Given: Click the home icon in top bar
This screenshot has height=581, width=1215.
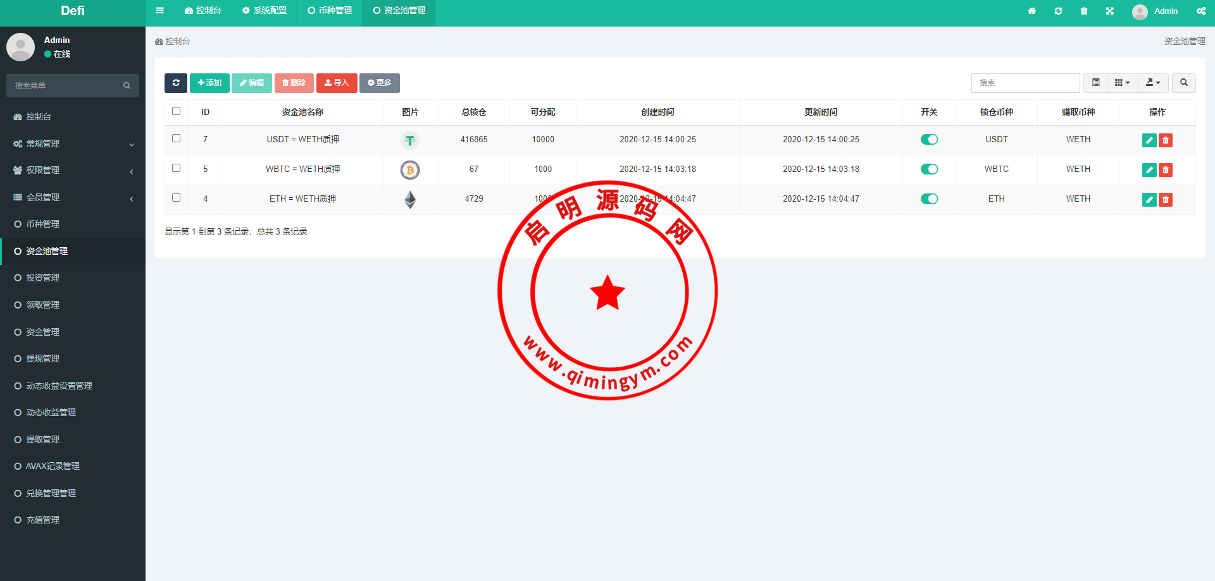Looking at the screenshot, I should pyautogui.click(x=1031, y=11).
